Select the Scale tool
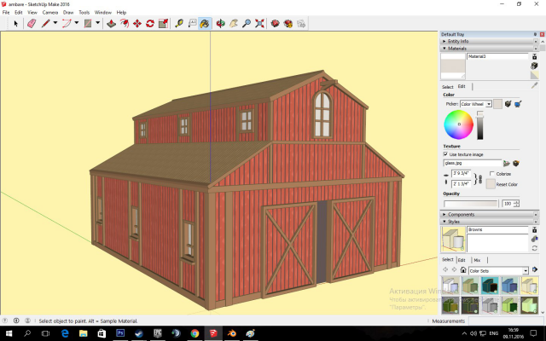546x341 pixels. (x=163, y=24)
